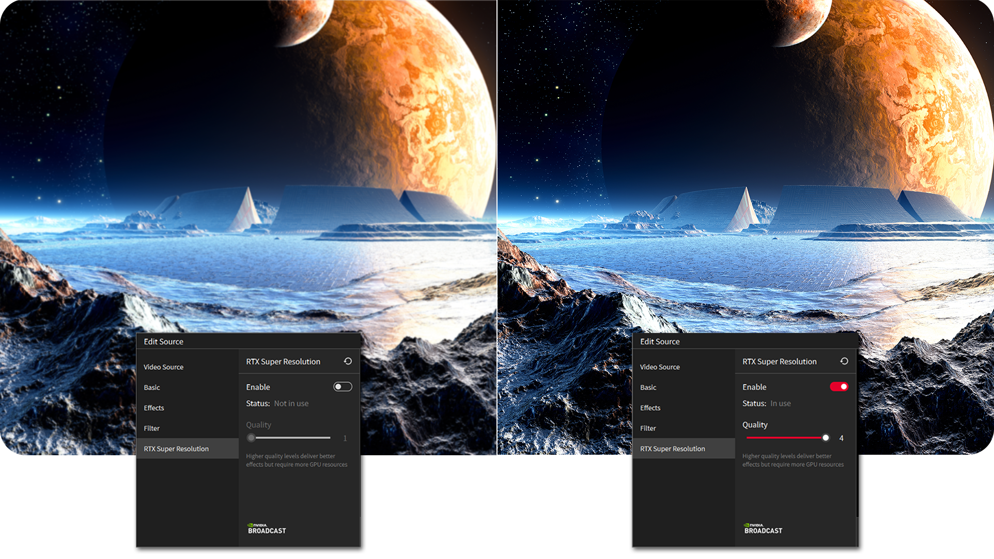Select RTX Super Resolution in left sidebar
The height and width of the screenshot is (559, 994).
point(176,449)
